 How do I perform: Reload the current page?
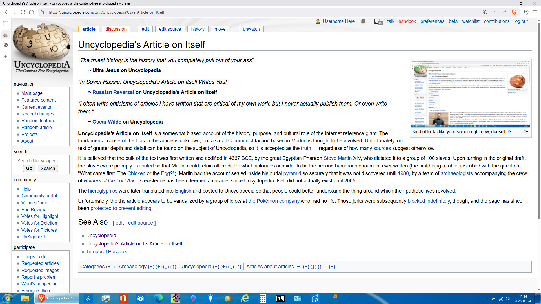(23, 12)
